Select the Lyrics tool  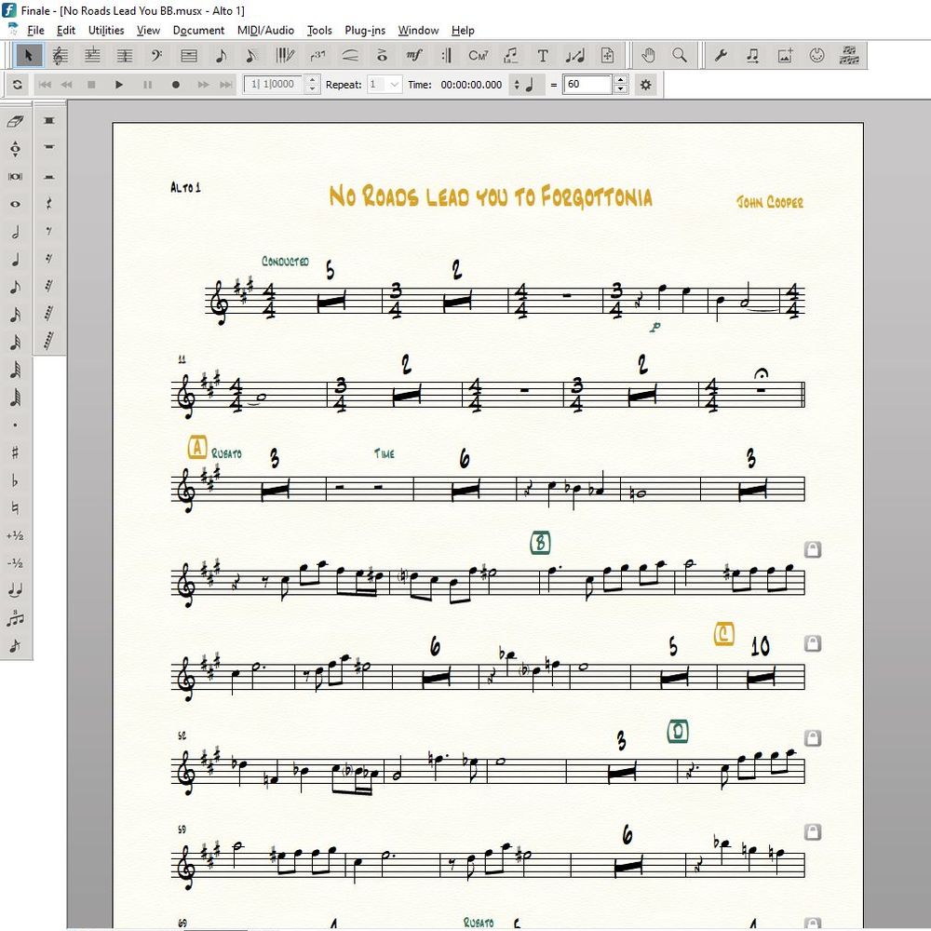pos(510,56)
